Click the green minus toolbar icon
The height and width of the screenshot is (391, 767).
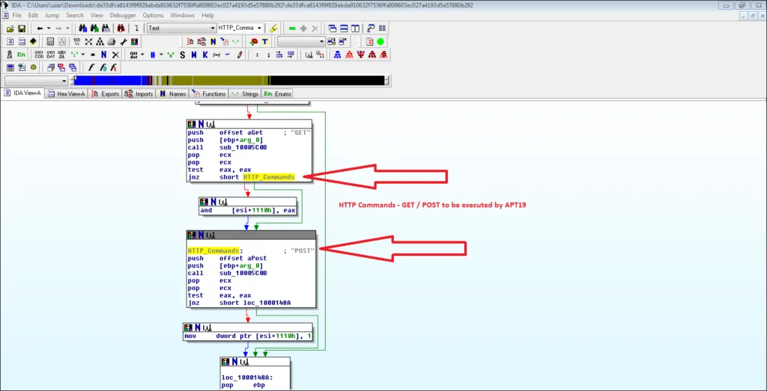(292, 28)
